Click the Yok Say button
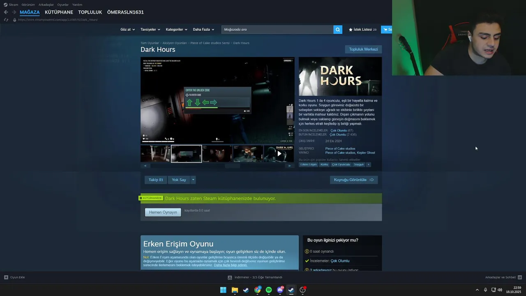526x296 pixels. [x=179, y=180]
